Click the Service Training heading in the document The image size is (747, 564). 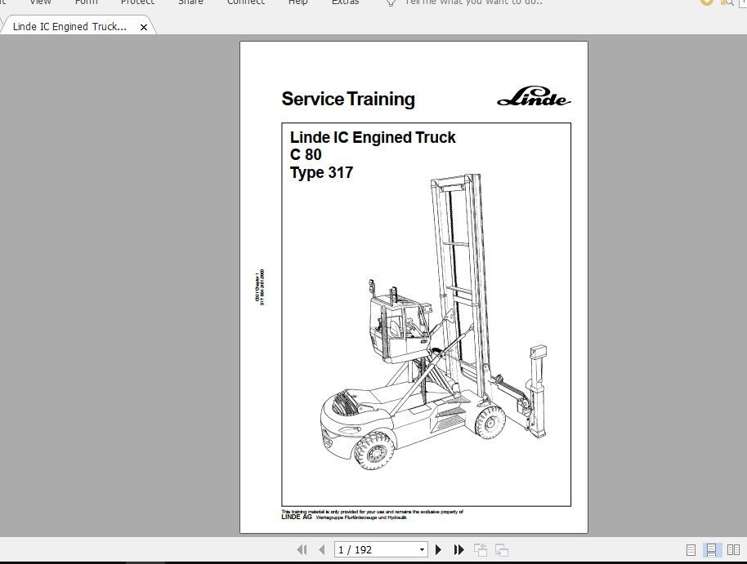[x=348, y=100]
